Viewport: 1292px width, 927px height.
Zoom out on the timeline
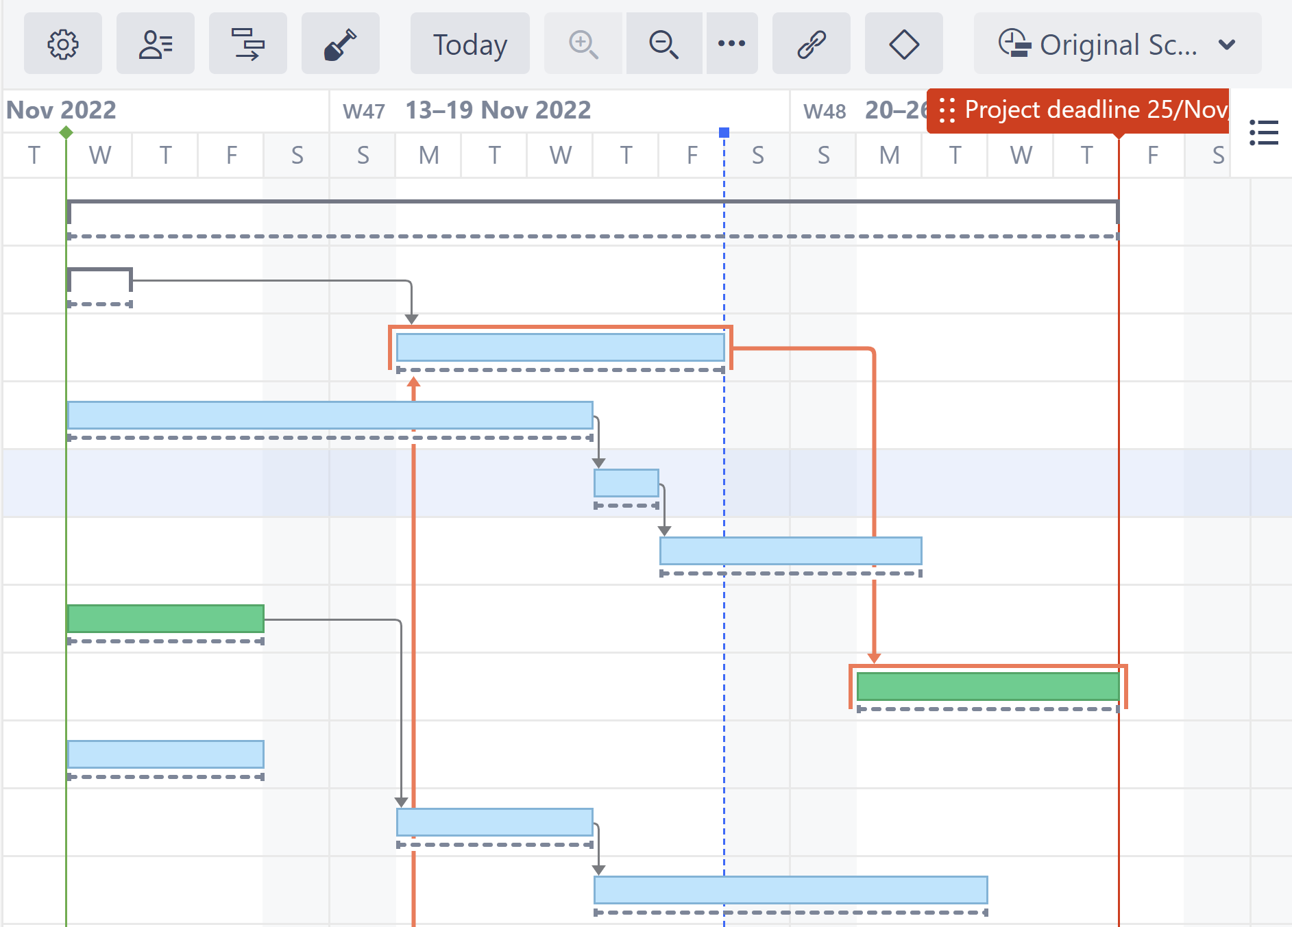click(663, 44)
